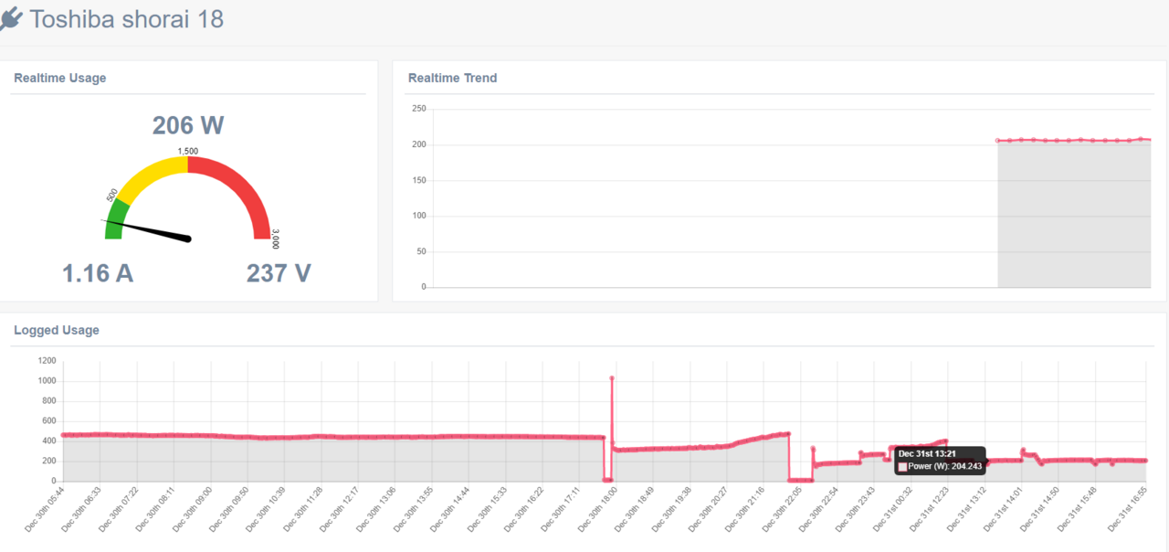Click the power plug icon beside the title
The image size is (1169, 552).
click(10, 18)
